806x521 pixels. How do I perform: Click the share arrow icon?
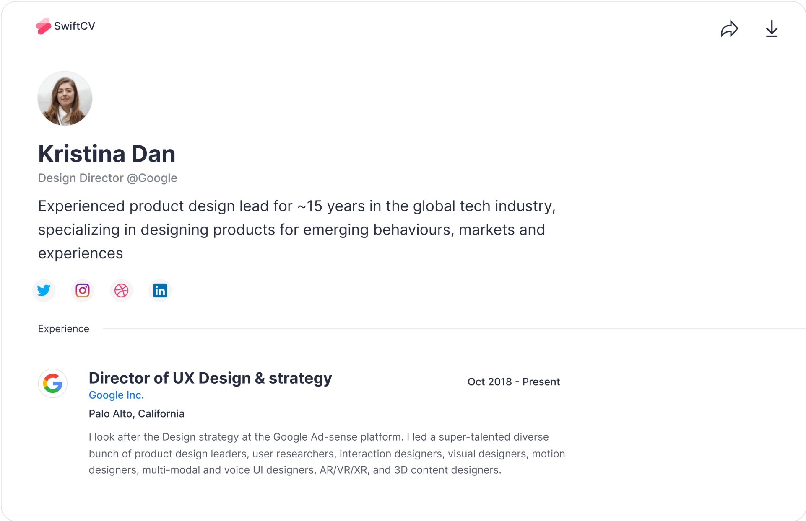(x=730, y=28)
